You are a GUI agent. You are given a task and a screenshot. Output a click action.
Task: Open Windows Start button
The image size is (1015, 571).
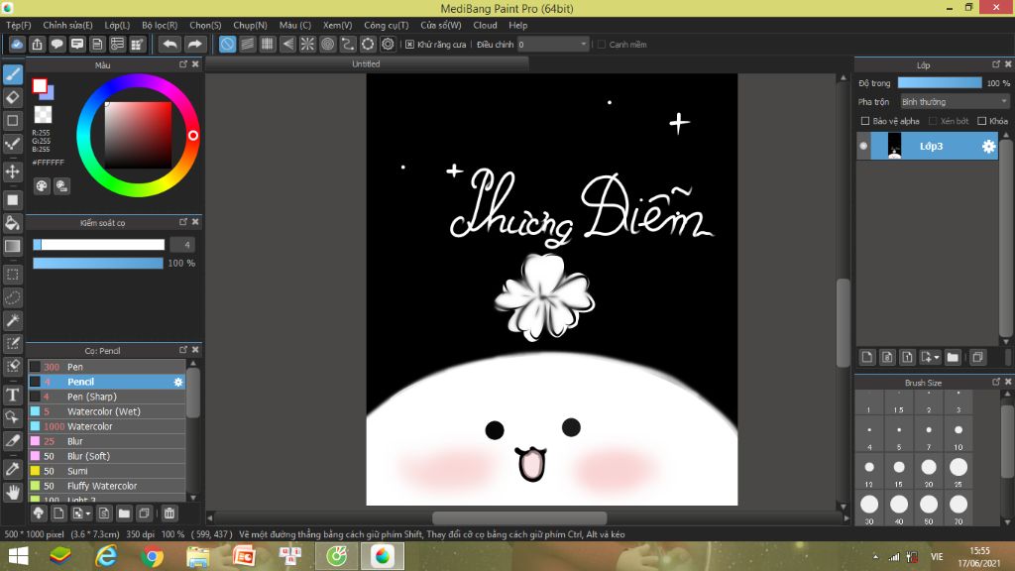tap(18, 556)
